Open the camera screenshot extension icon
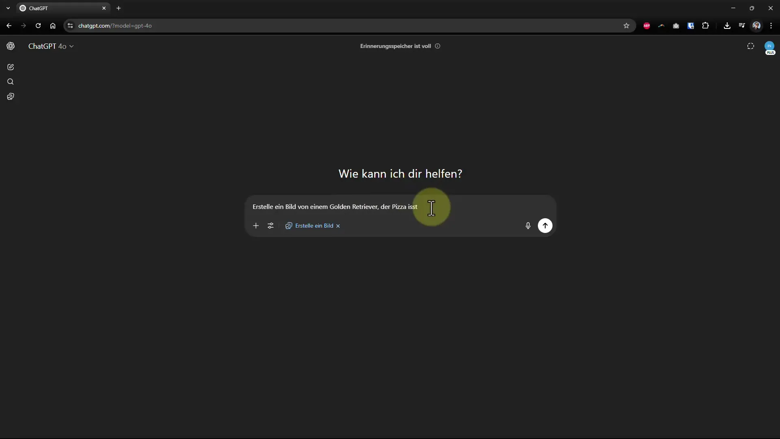 coord(676,26)
